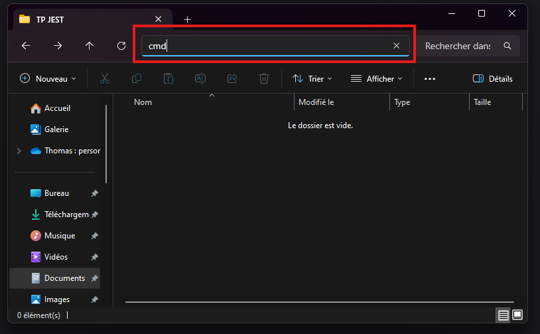The width and height of the screenshot is (540, 334).
Task: Click the address bar containing cmd
Action: (265, 46)
